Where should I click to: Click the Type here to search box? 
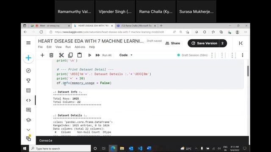[60, 148]
